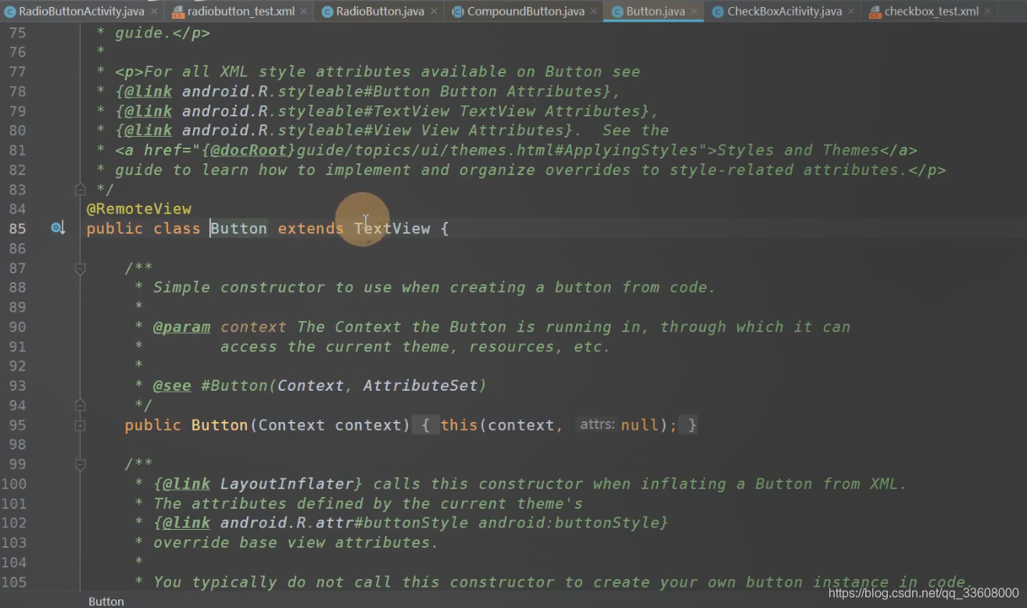Close the radiobutton_test.xml tab
1027x608 pixels.
[x=303, y=12]
